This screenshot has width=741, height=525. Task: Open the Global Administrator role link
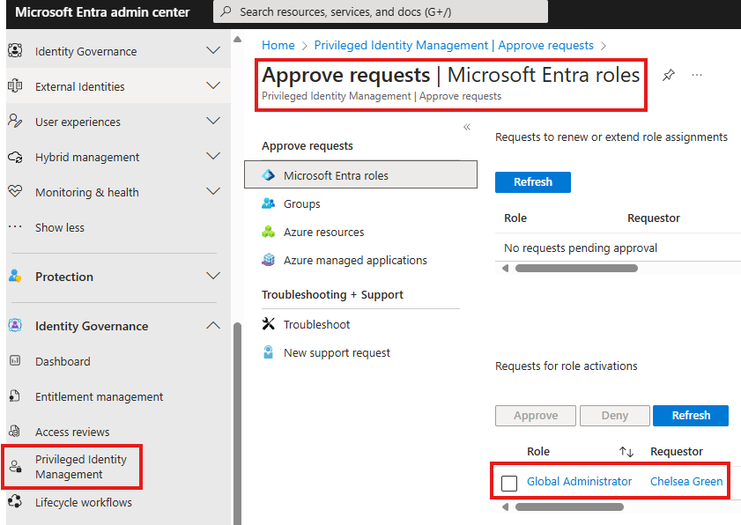pos(579,481)
